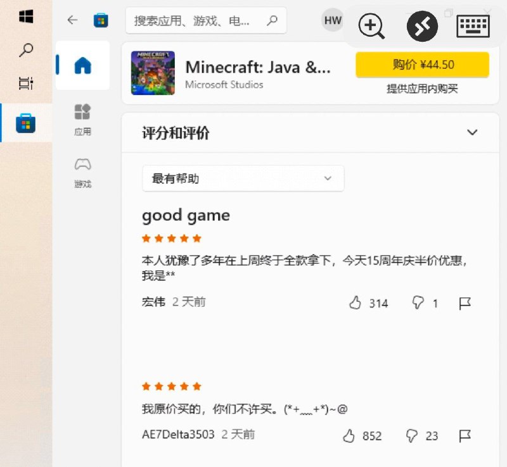Open the 最有帮助 sort dropdown
The image size is (507, 467).
click(x=243, y=178)
